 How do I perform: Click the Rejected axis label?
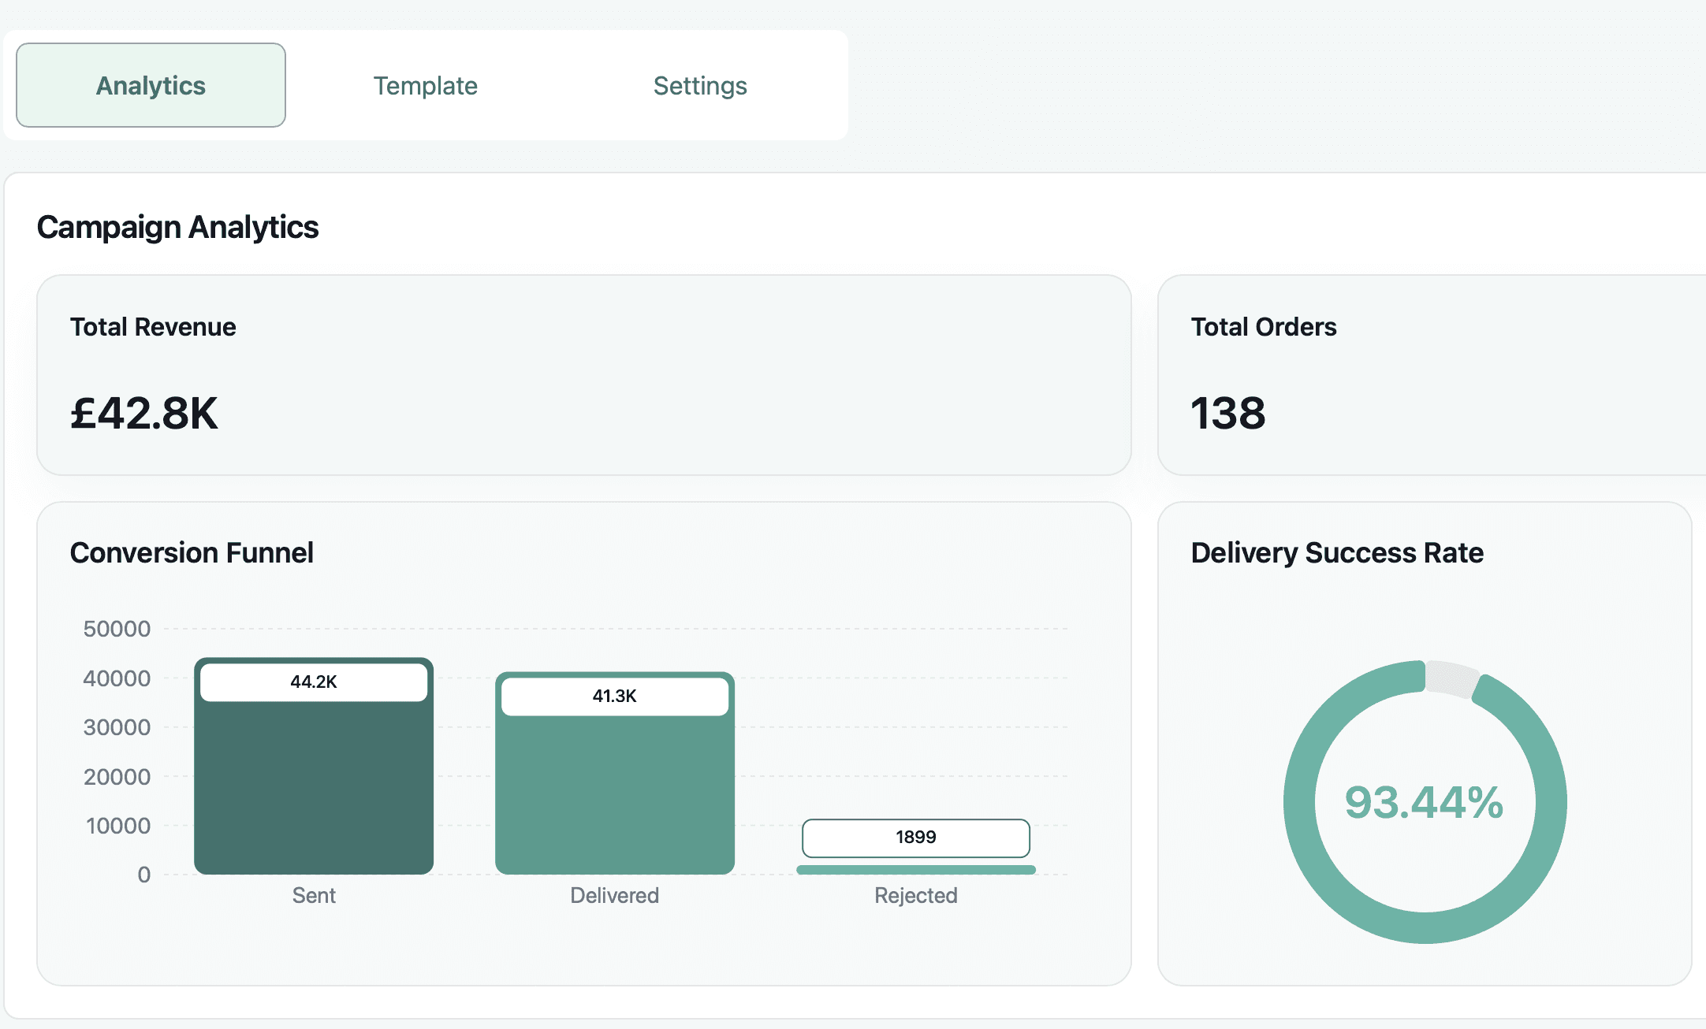[x=915, y=895]
